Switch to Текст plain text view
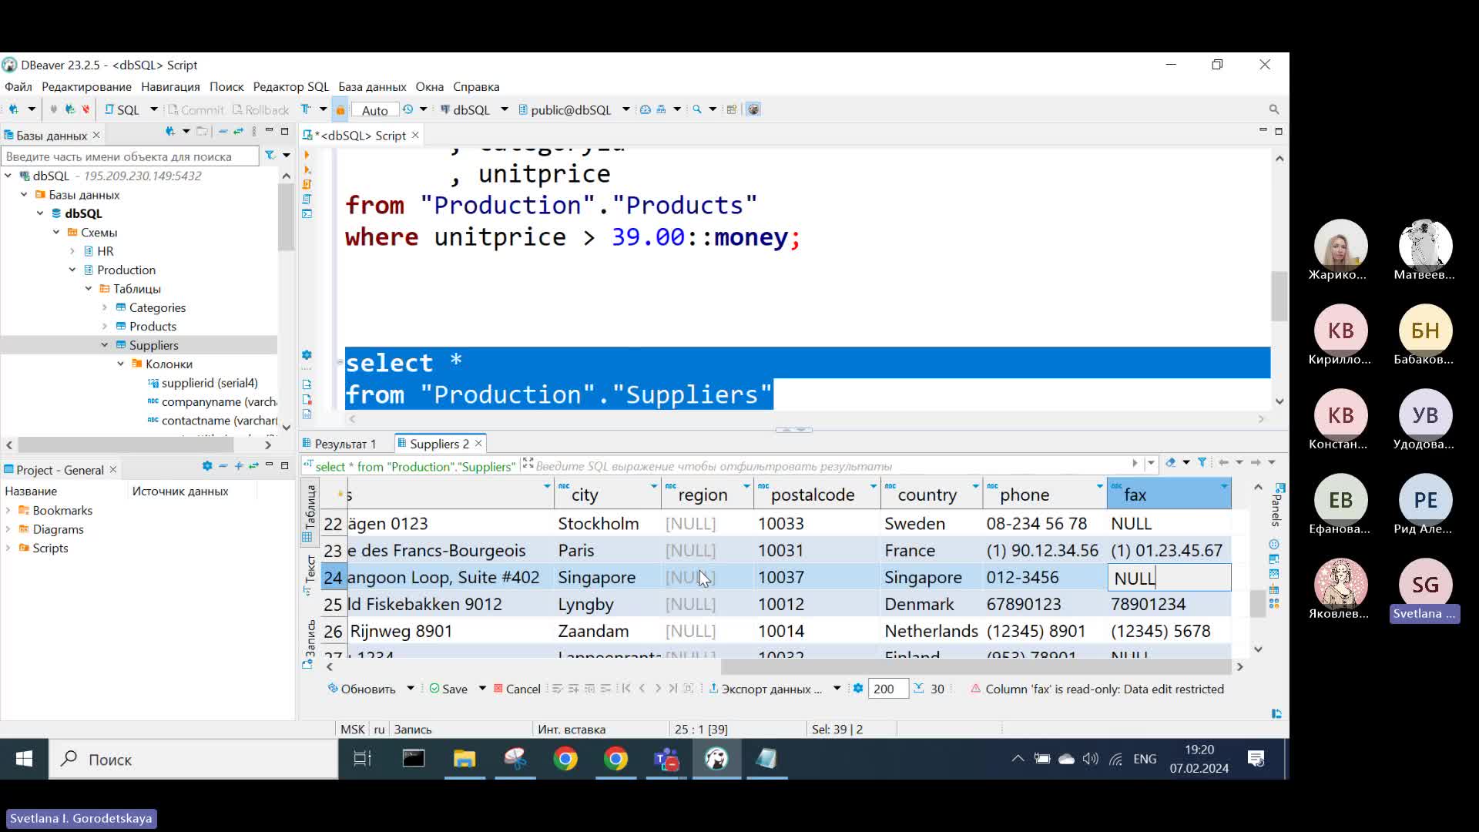This screenshot has height=832, width=1479. [309, 574]
